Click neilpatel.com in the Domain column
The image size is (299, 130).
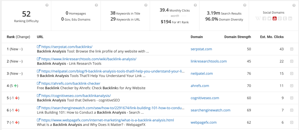click(202, 73)
